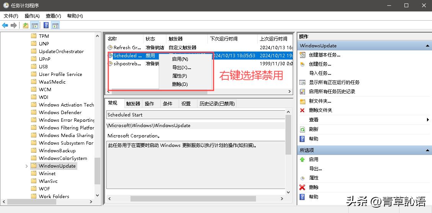Sort by the 上次运行时间 column header
This screenshot has width=432, height=213.
274,39
